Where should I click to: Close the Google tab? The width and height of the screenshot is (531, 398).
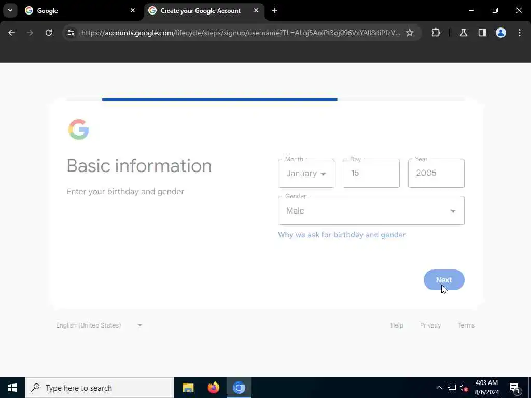[133, 10]
